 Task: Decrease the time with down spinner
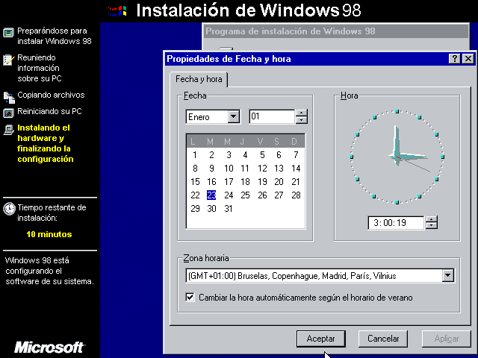click(432, 226)
